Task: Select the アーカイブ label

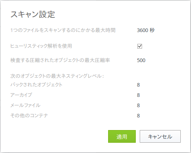Action: coord(21,95)
